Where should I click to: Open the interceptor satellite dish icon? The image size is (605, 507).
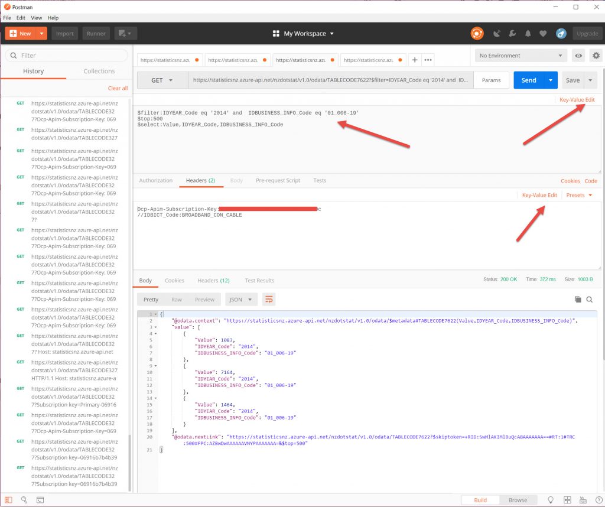click(497, 34)
